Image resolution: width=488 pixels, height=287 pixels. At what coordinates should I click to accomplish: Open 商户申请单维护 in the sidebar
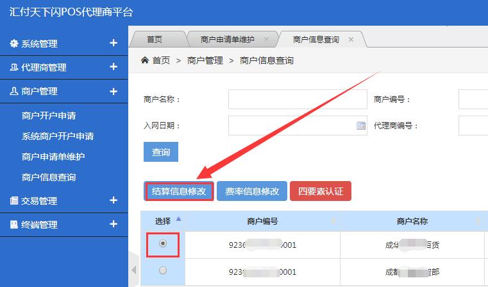click(x=53, y=157)
